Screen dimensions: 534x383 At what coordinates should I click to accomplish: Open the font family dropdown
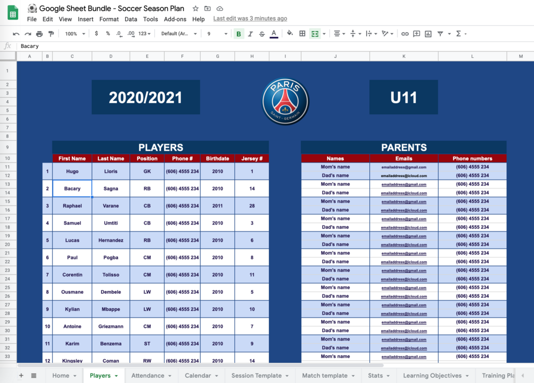coord(179,33)
